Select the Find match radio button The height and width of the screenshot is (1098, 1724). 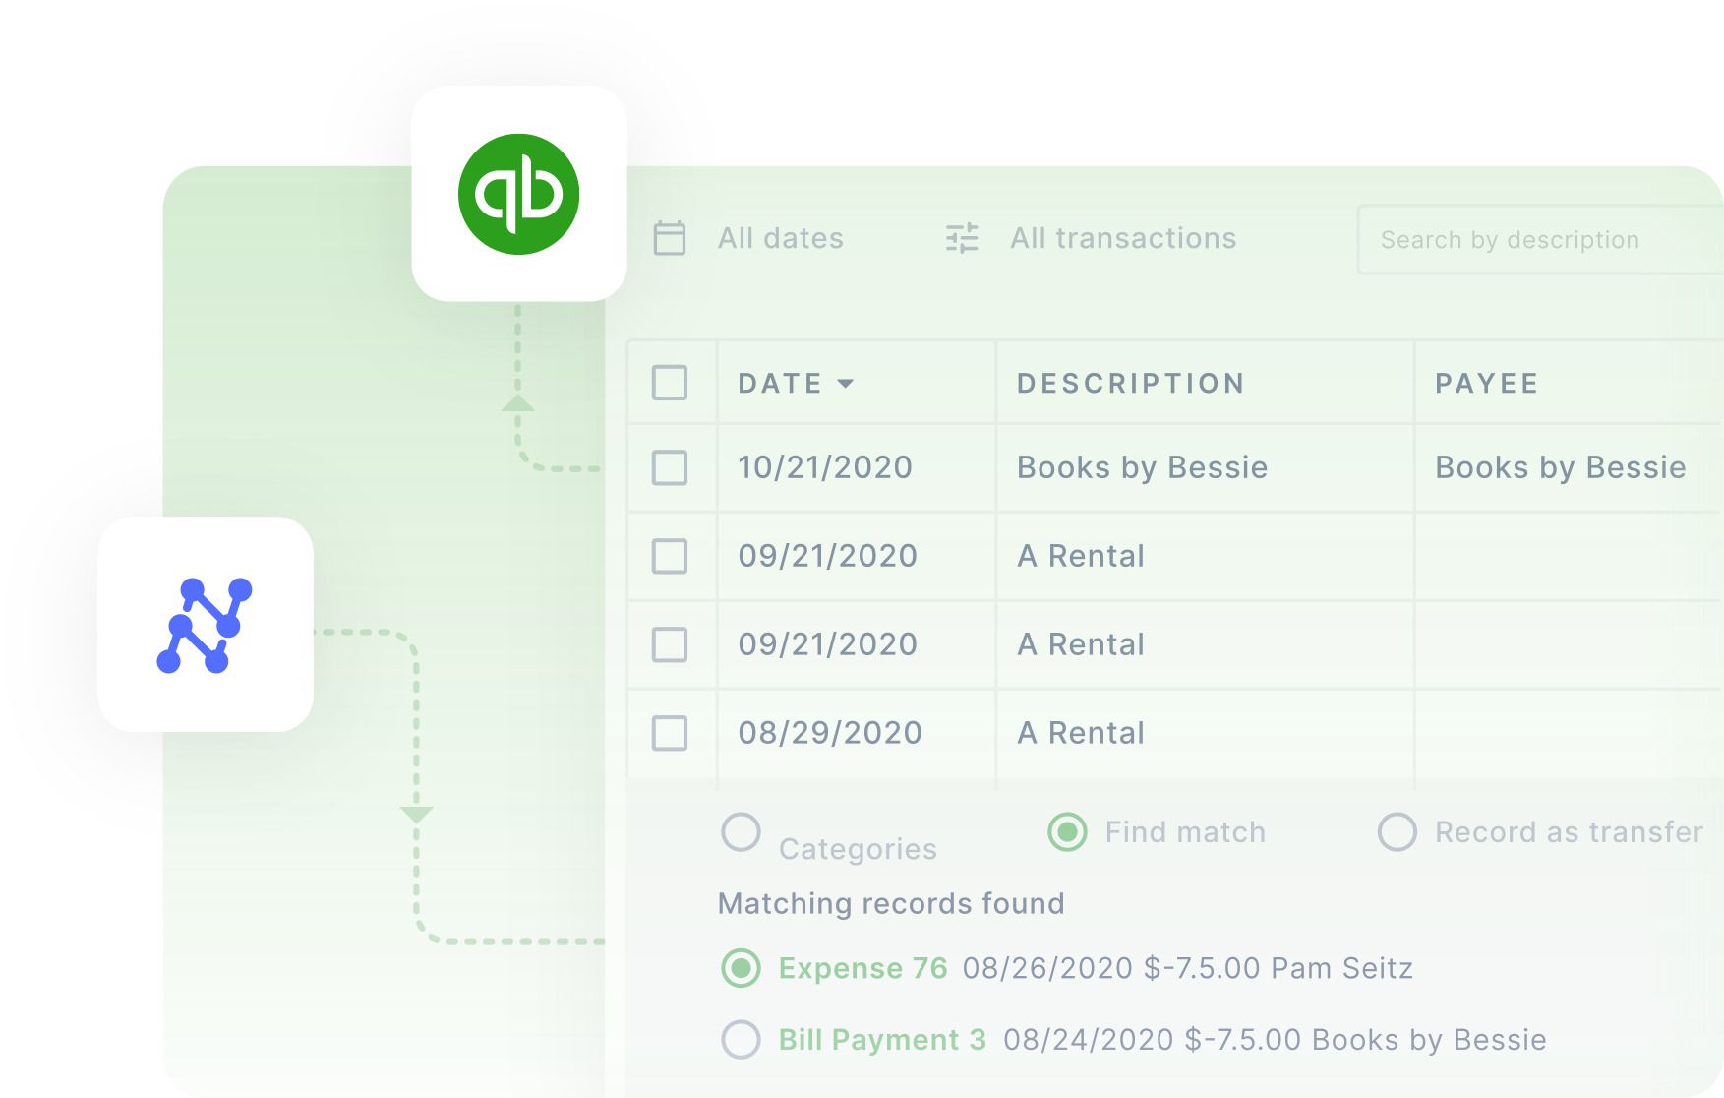[x=1068, y=832]
